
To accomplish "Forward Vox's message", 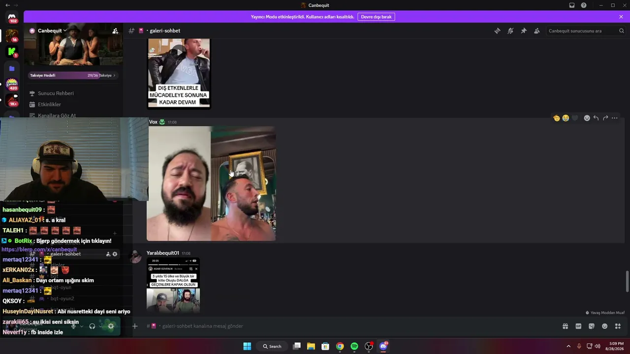I will (x=605, y=118).
